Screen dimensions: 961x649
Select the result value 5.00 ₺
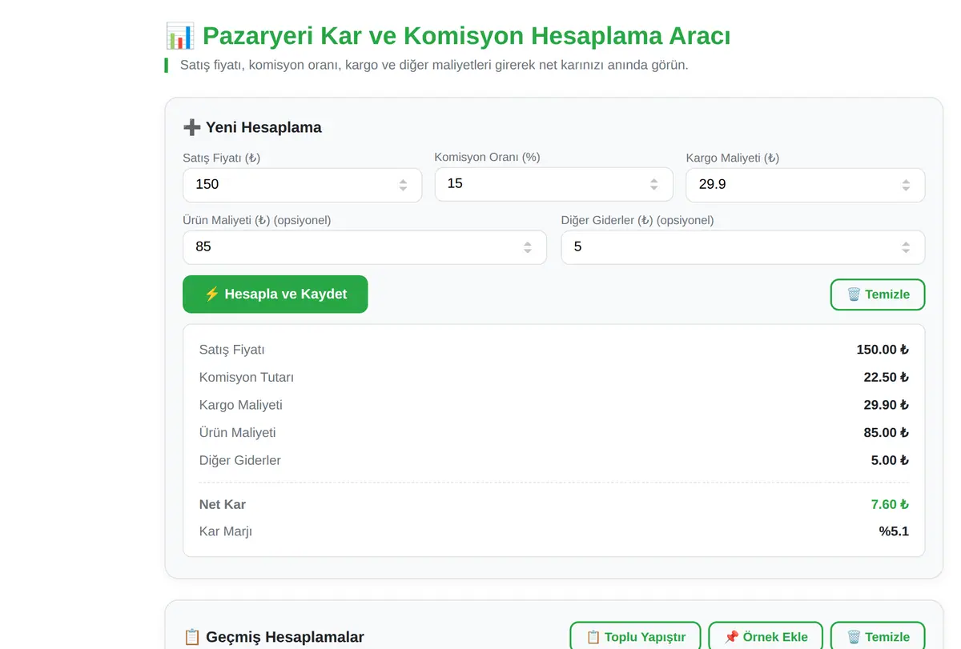point(890,460)
